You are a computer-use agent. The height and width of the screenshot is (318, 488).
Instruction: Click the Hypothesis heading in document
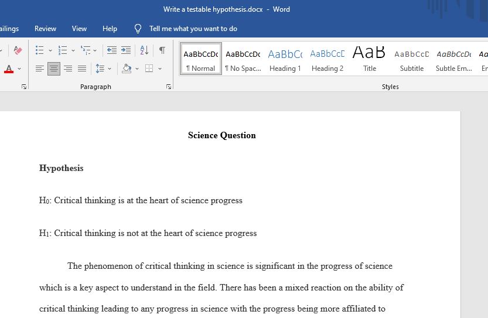pos(62,168)
